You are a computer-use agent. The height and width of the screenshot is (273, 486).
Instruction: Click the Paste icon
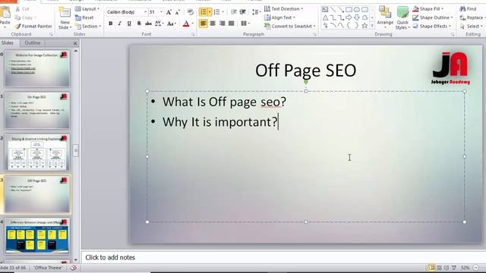[x=5, y=12]
